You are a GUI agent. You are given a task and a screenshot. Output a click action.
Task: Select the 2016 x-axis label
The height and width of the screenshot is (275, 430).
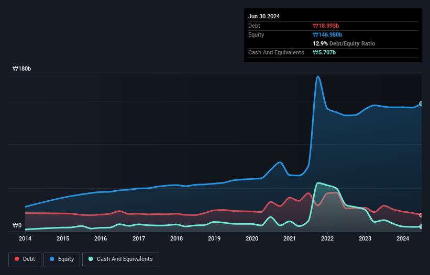101,238
